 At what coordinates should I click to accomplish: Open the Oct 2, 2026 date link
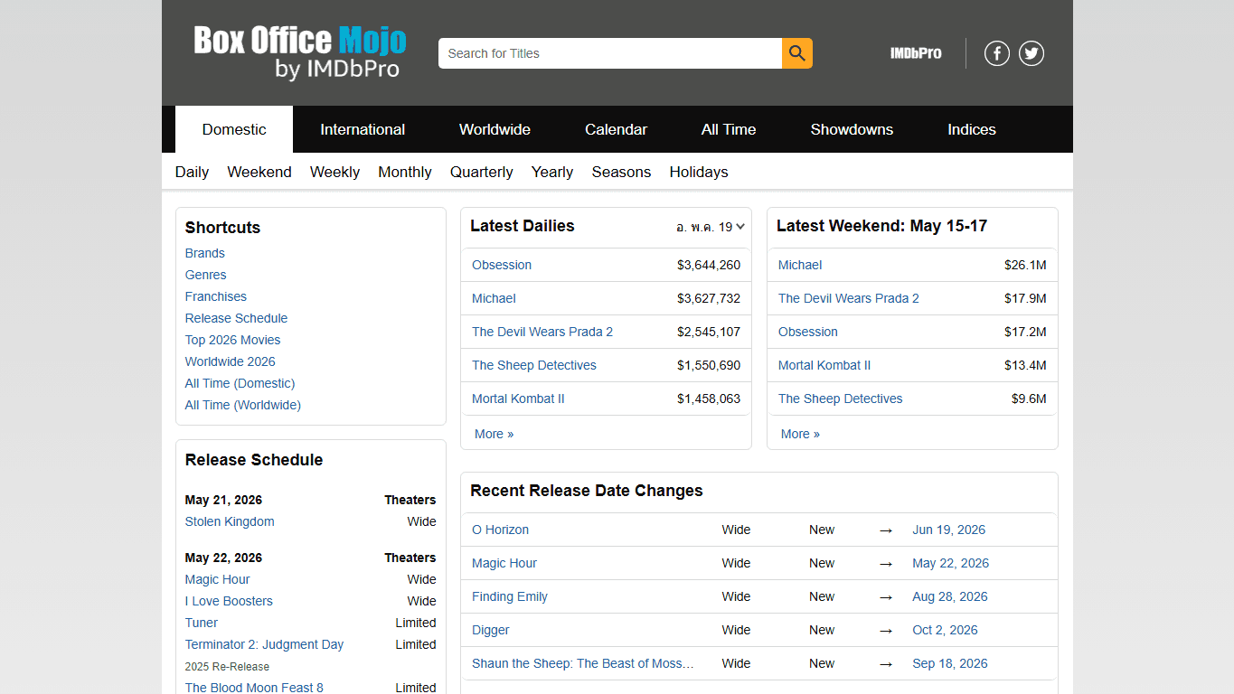pyautogui.click(x=946, y=630)
